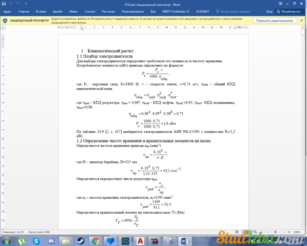This screenshot has width=307, height=246.
Task: Open the Рассылки ribbon tab
Action: click(x=108, y=12)
